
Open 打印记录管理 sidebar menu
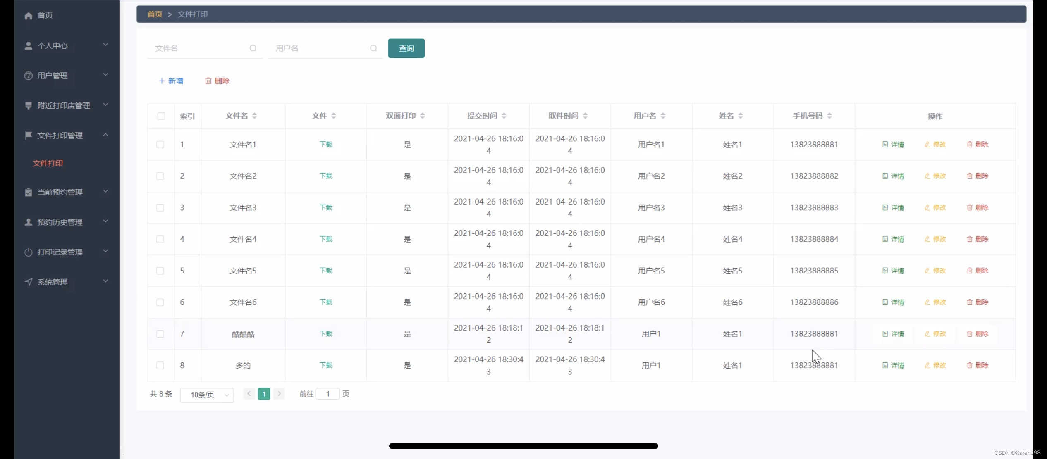point(67,252)
